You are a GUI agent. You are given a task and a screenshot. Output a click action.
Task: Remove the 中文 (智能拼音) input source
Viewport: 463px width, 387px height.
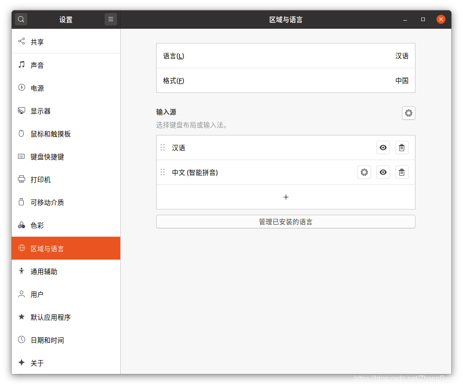(402, 172)
